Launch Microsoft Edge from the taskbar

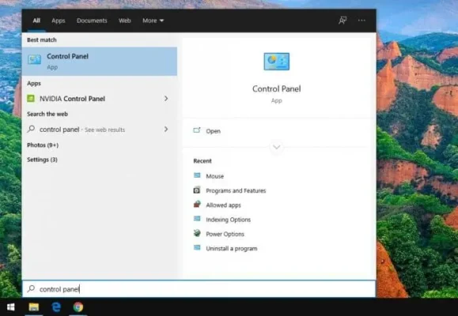(x=56, y=307)
